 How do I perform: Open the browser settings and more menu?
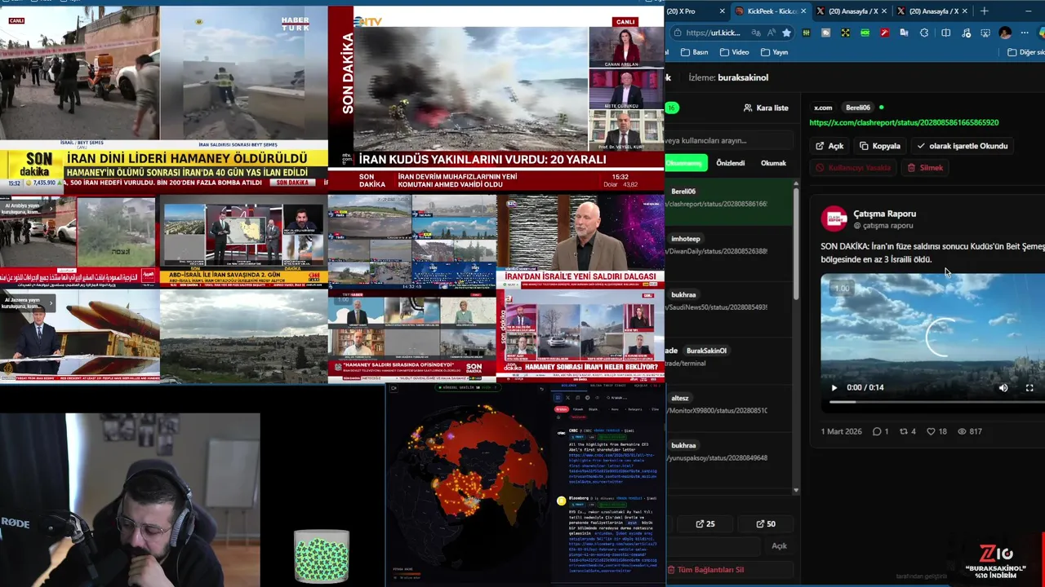(1025, 33)
